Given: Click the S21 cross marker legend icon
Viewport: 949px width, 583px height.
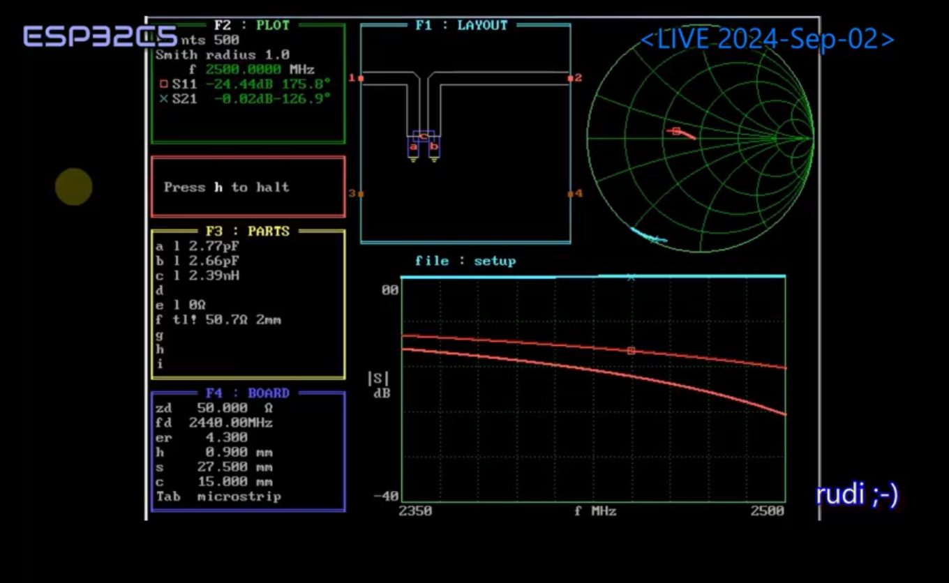Looking at the screenshot, I should 164,99.
